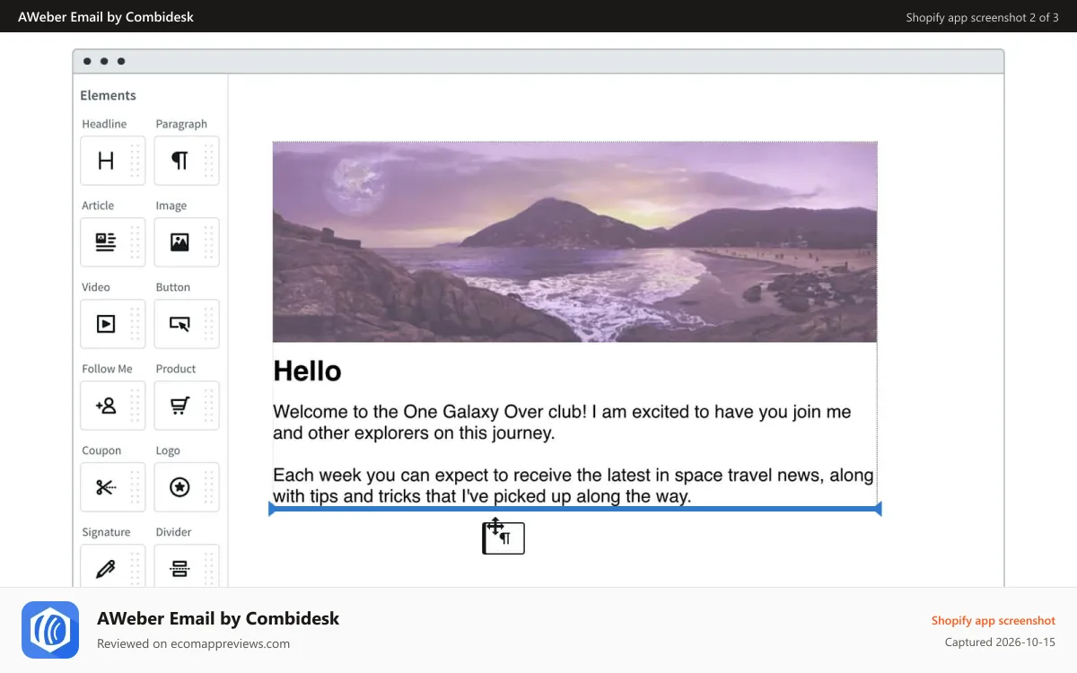
Task: Click the Button label text
Action: 173,287
